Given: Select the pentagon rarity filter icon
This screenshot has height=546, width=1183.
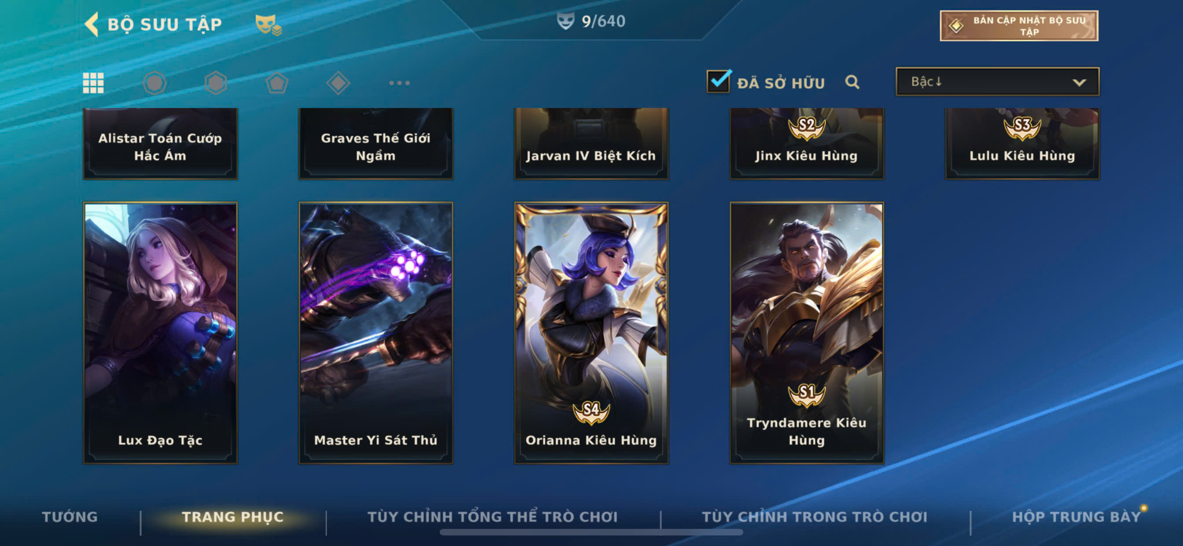Looking at the screenshot, I should [x=277, y=83].
